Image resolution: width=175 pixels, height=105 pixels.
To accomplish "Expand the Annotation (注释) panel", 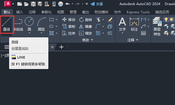I will 133,40.
